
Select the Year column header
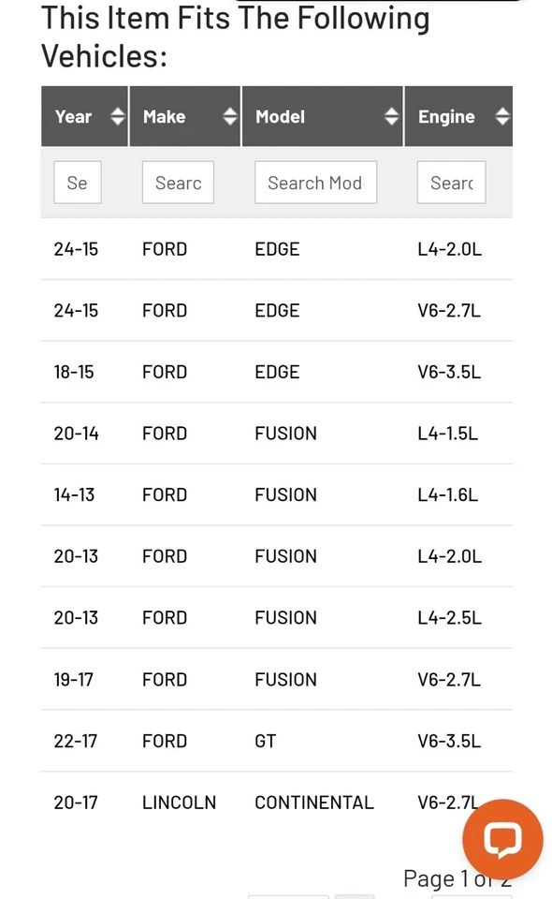pyautogui.click(x=74, y=116)
